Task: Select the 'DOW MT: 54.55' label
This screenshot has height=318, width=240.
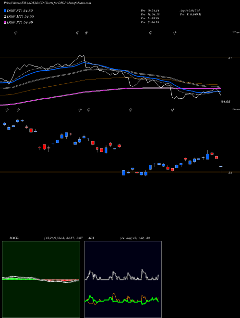Action: point(20,17)
